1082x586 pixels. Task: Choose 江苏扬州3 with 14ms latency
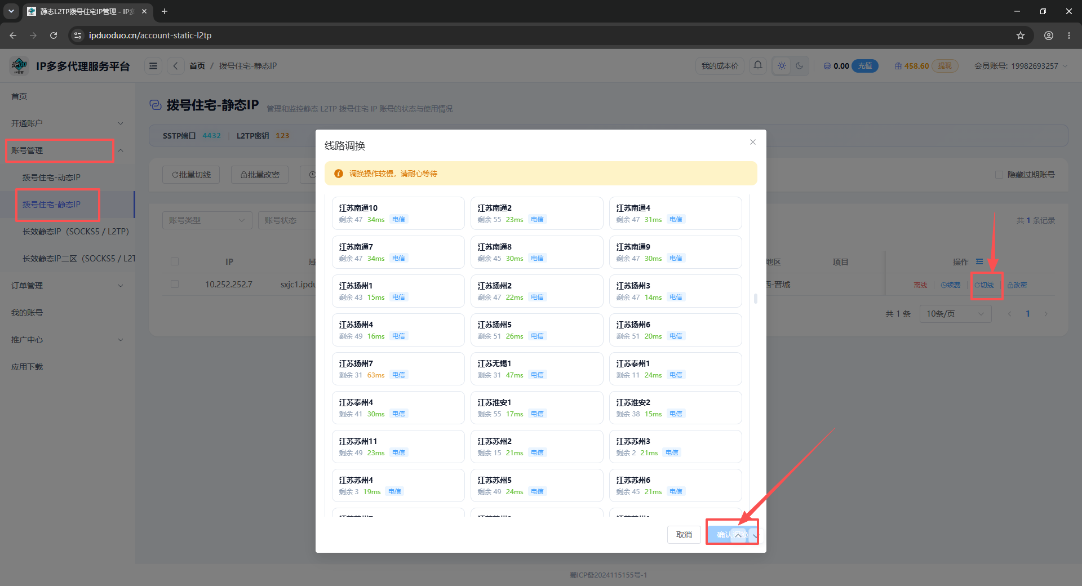[675, 291]
